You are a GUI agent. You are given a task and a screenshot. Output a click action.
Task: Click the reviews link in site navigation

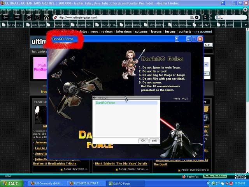coord(107,32)
